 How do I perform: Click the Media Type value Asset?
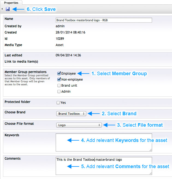coord(60,45)
